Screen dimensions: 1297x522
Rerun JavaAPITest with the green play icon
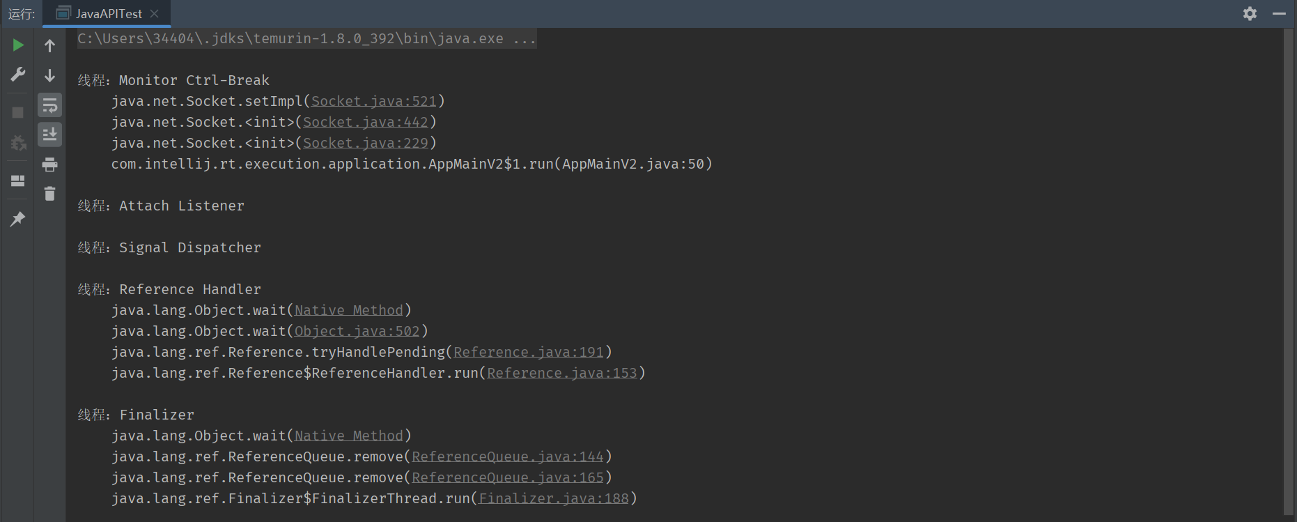18,45
